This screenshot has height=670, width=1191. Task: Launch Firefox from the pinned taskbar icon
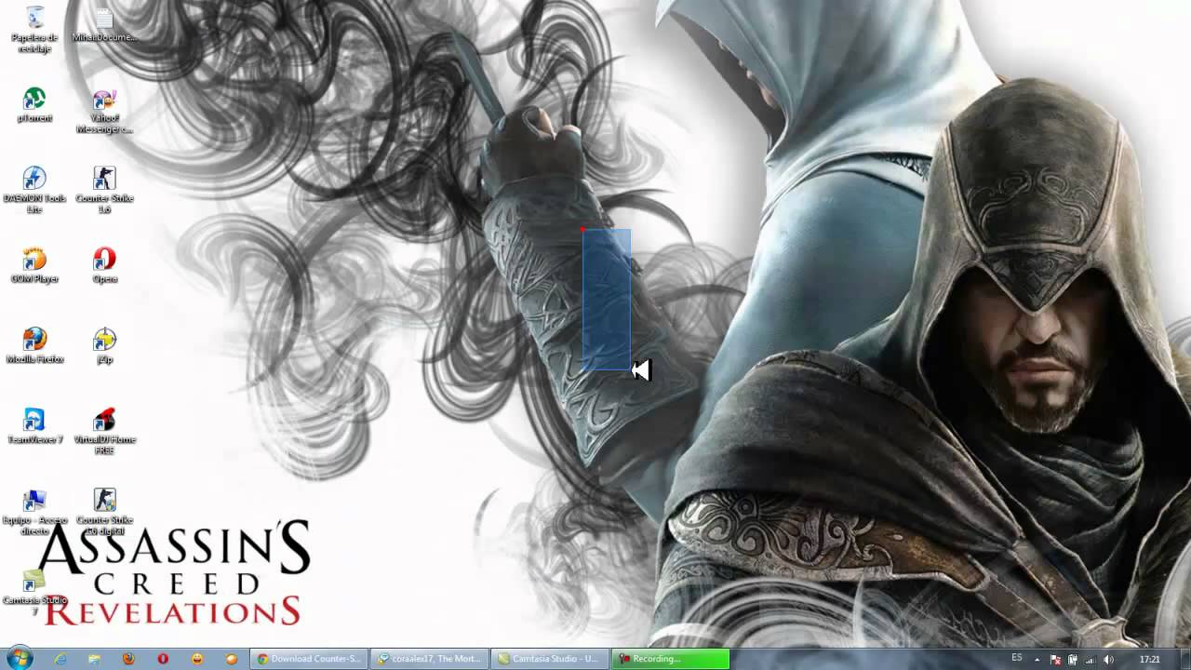pos(128,659)
